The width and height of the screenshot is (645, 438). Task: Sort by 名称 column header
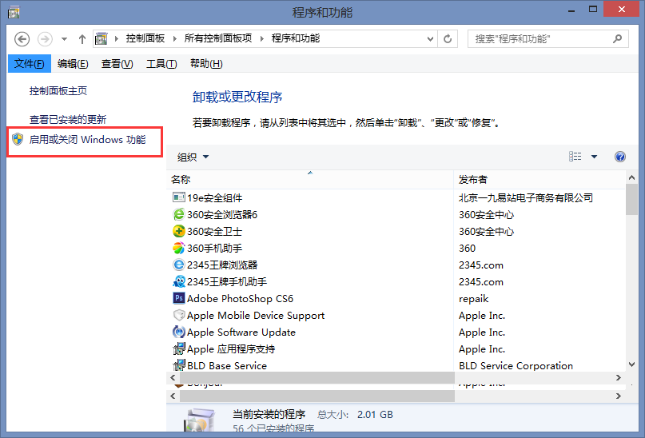point(310,180)
